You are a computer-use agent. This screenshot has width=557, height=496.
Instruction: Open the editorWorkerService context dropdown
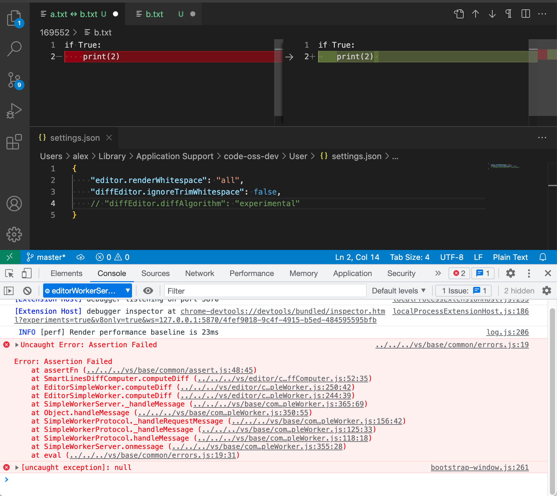coord(87,290)
